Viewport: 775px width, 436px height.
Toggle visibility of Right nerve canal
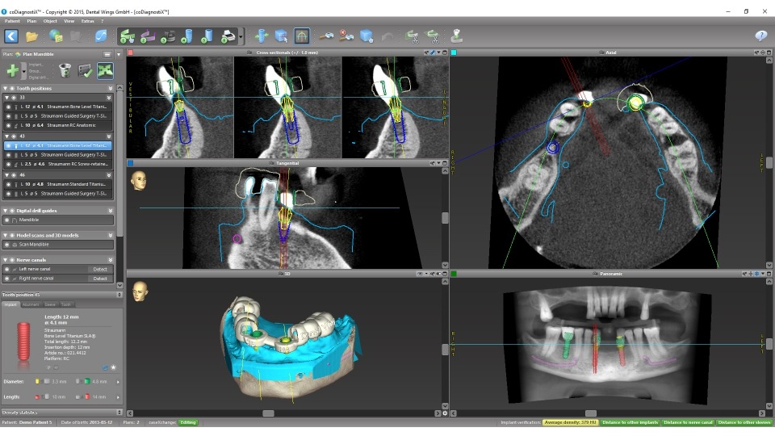[x=7, y=279]
